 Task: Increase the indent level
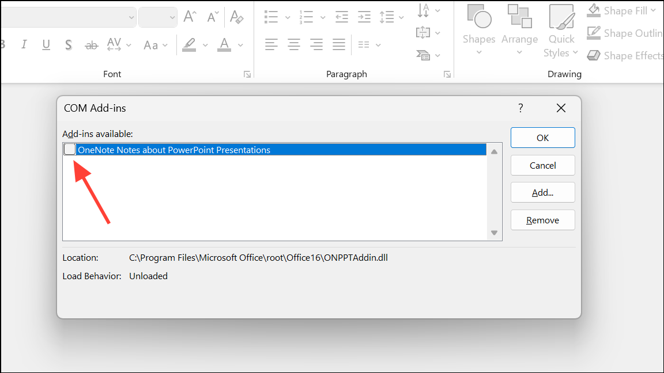[x=364, y=17]
